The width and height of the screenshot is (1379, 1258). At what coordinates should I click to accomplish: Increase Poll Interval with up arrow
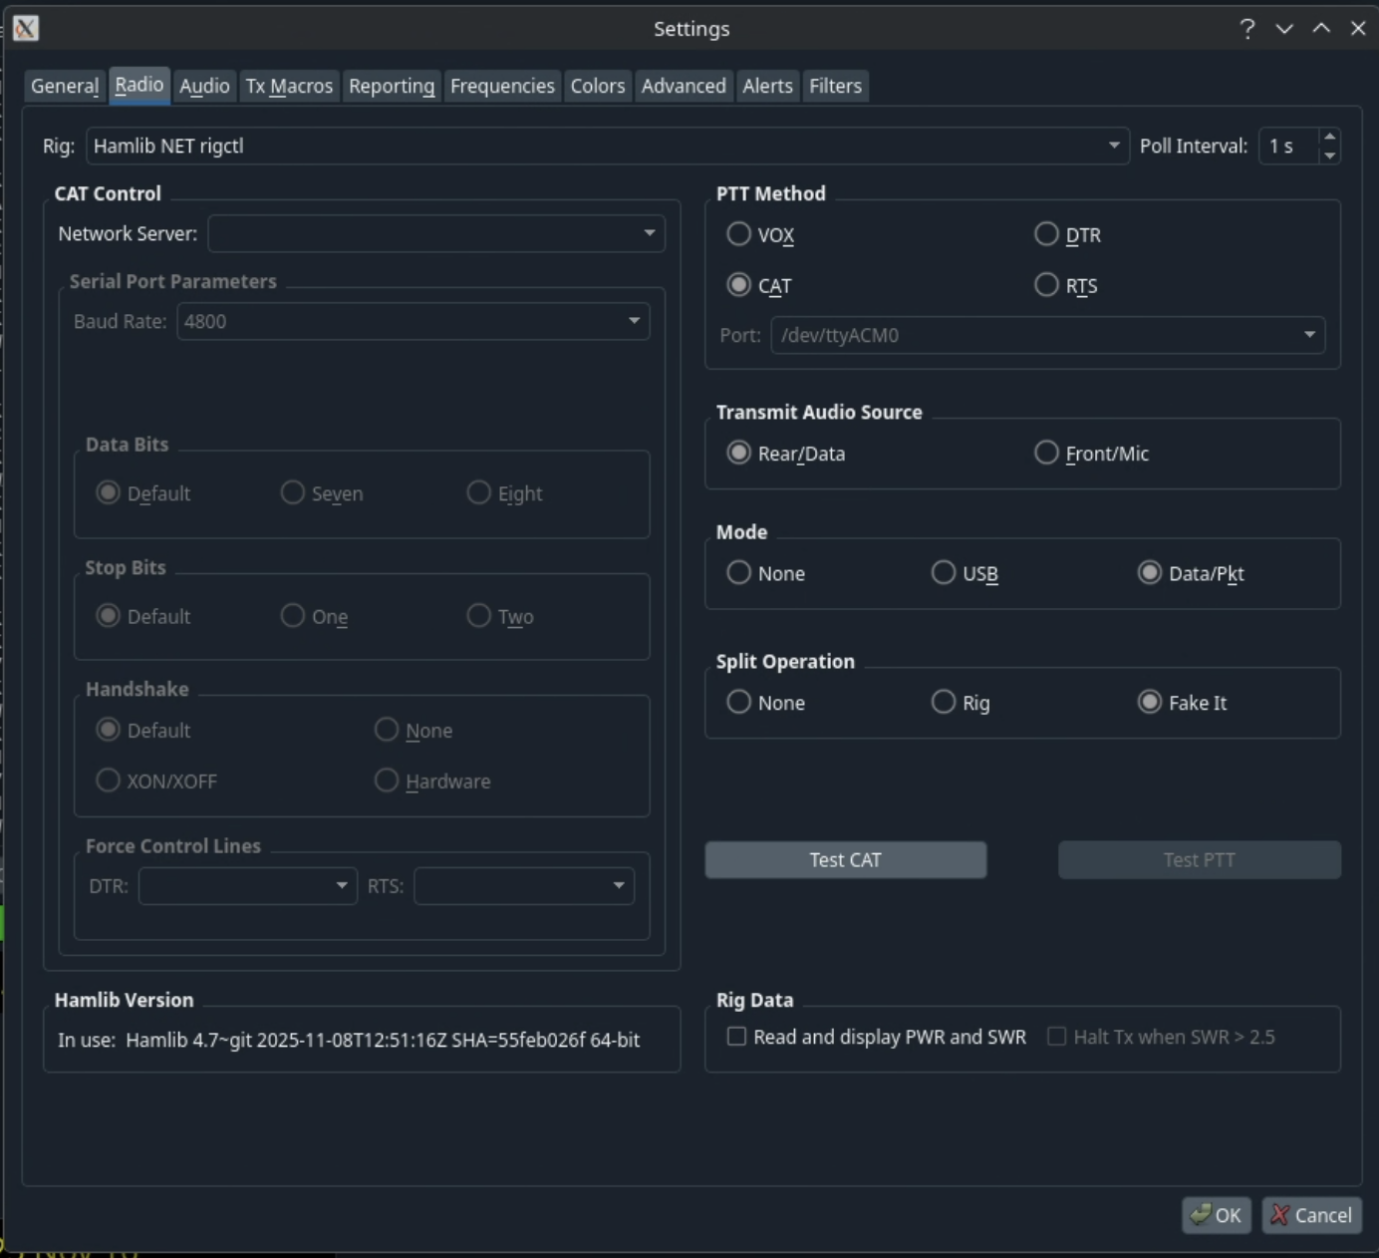click(1329, 137)
